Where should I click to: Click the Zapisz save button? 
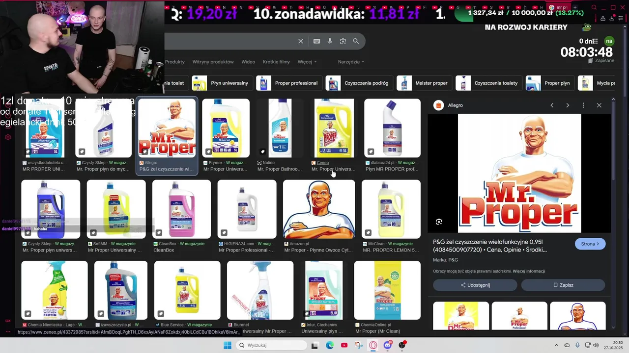pos(563,285)
